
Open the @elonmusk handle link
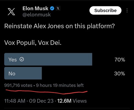click(x=36, y=15)
